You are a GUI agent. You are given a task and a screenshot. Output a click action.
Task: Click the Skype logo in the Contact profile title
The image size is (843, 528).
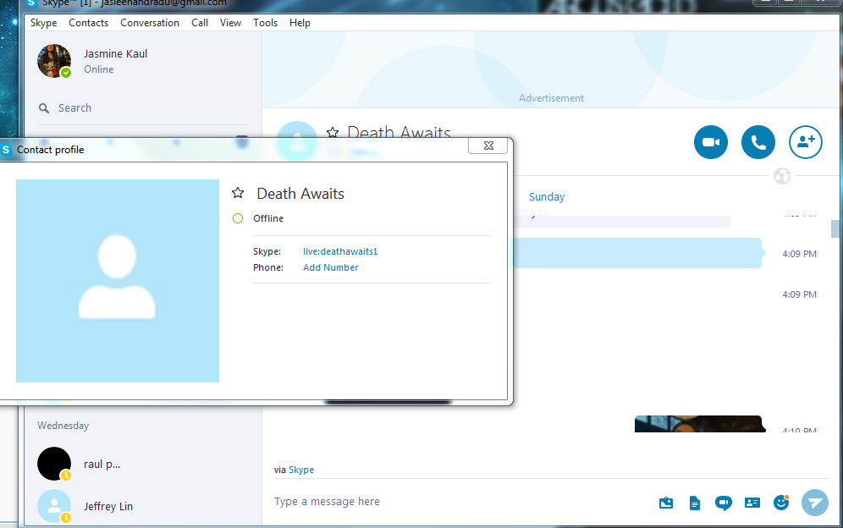(6, 150)
